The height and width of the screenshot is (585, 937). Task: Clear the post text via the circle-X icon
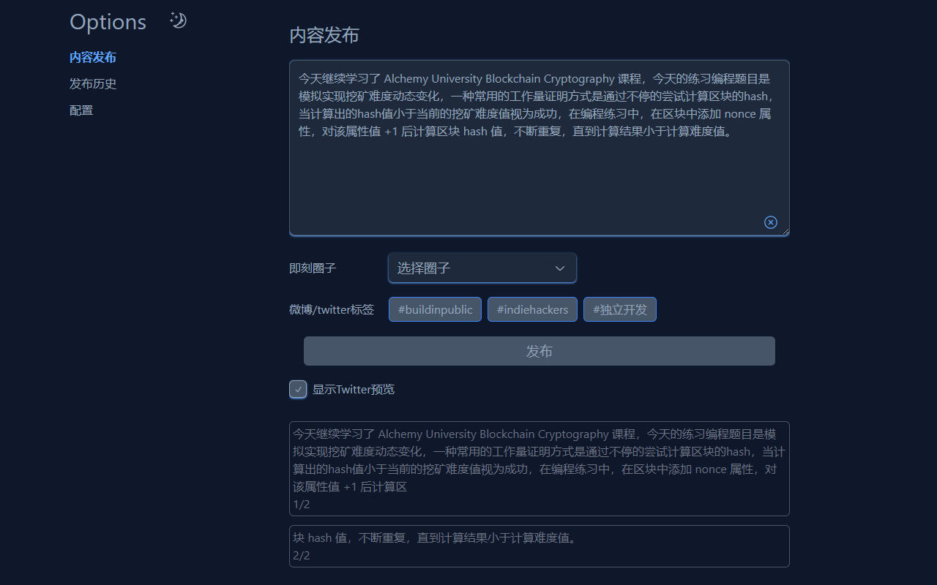tap(770, 222)
